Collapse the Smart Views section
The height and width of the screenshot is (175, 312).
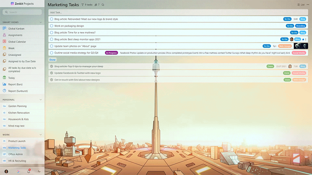(41, 22)
